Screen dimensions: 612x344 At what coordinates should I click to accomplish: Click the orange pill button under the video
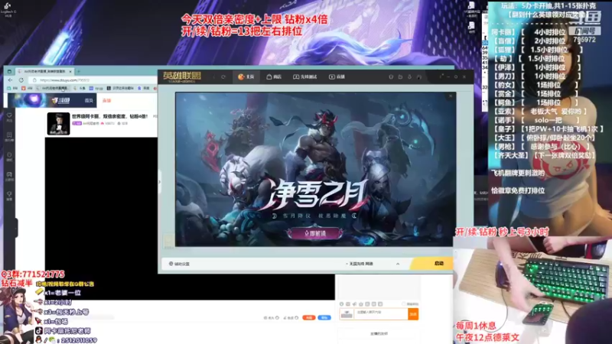[x=309, y=317]
